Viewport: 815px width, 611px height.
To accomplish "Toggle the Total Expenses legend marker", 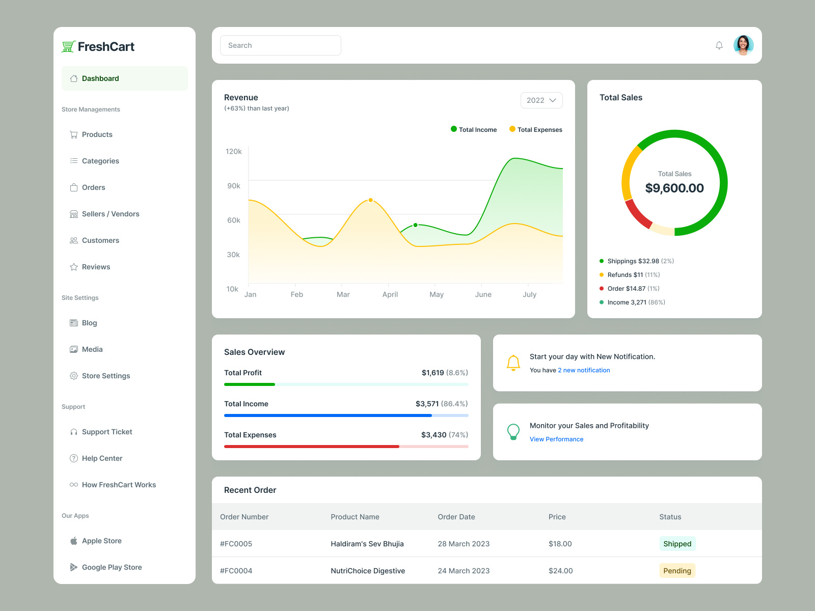I will tap(512, 129).
